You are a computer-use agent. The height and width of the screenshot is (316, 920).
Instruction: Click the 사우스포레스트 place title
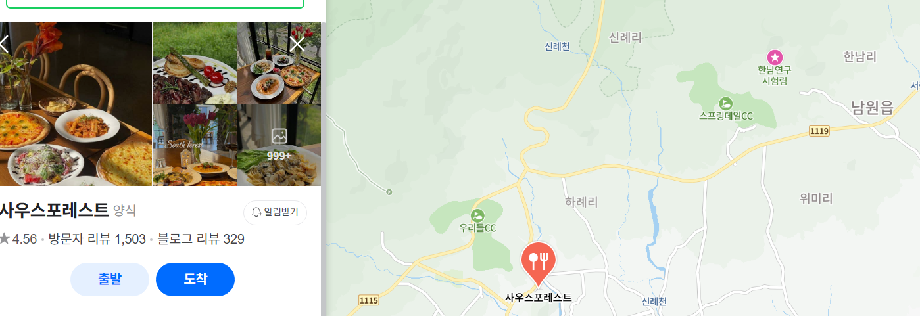click(x=54, y=210)
